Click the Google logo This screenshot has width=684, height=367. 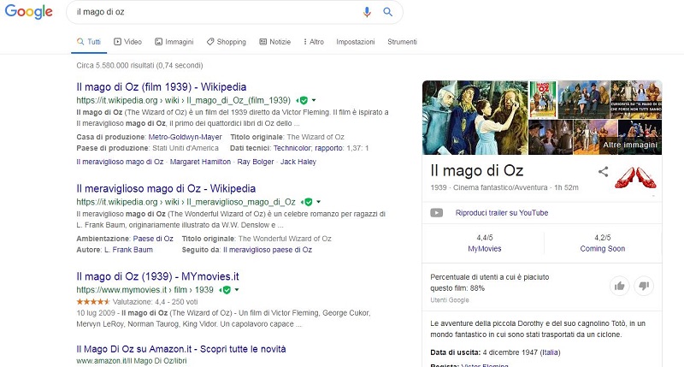coord(29,11)
